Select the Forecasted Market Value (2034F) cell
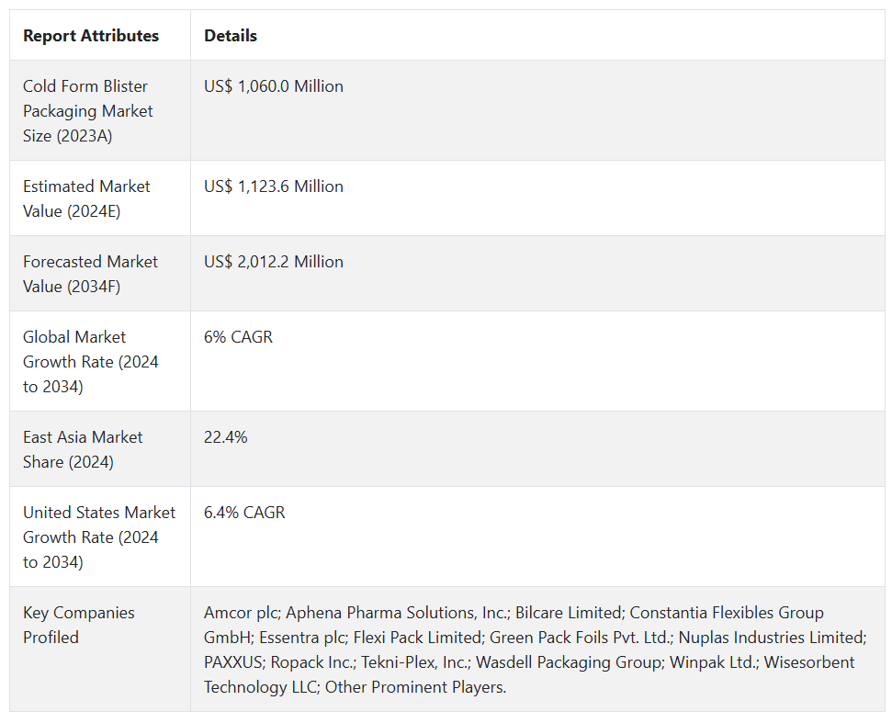 click(x=90, y=274)
